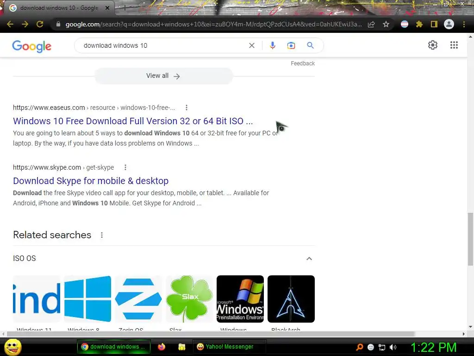The height and width of the screenshot is (356, 474).
Task: Run the search with the magnifier icon
Action: click(310, 45)
